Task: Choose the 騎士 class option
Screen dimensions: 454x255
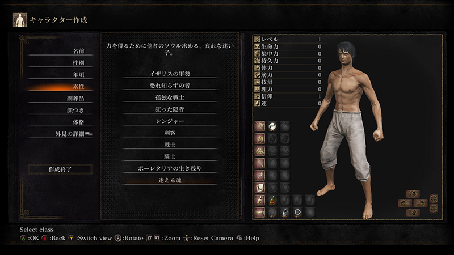Action: pos(170,157)
